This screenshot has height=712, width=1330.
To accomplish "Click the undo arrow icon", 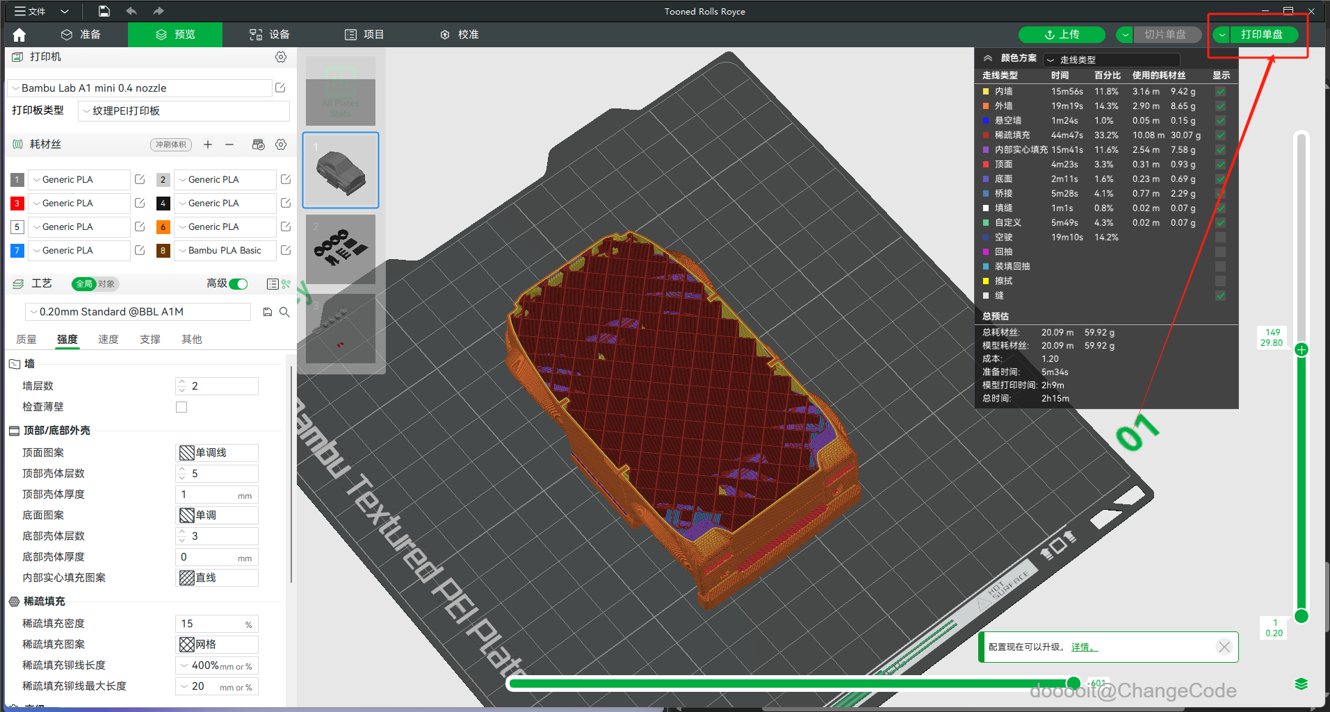I will pyautogui.click(x=131, y=11).
